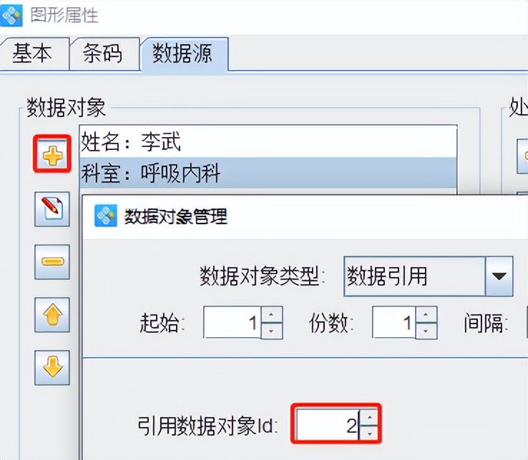This screenshot has width=528, height=460.
Task: Select the 姓名：李武 list item
Action: click(268, 141)
